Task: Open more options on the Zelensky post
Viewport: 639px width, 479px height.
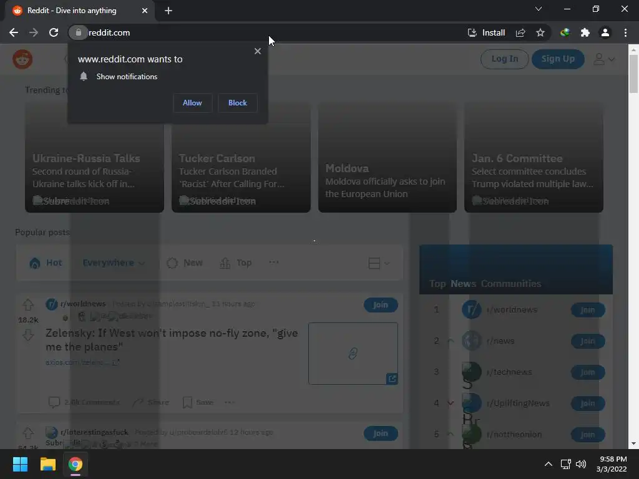Action: (x=230, y=402)
